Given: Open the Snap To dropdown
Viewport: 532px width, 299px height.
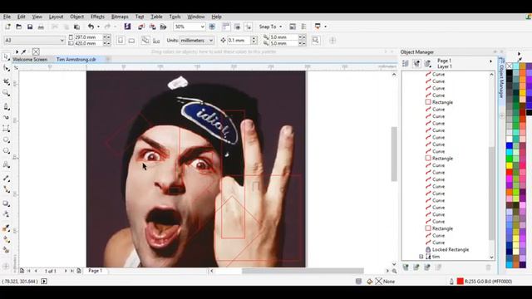Looking at the screenshot, I should pos(270,27).
